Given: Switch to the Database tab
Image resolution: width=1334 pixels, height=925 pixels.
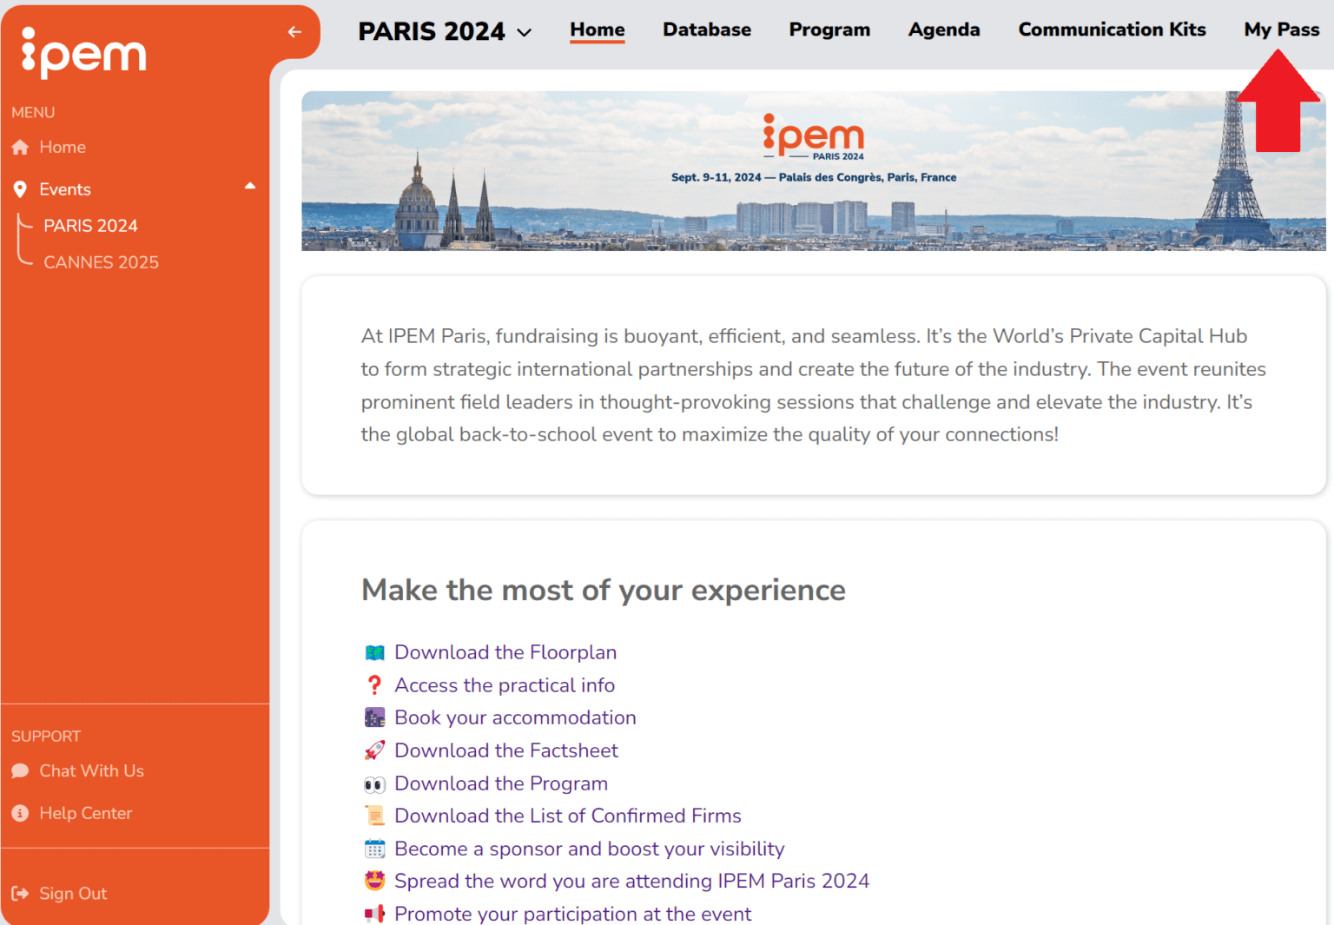Looking at the screenshot, I should tap(706, 30).
